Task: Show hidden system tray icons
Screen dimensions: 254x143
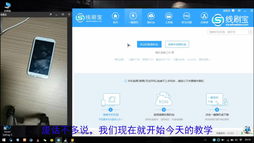Action: click(x=205, y=140)
